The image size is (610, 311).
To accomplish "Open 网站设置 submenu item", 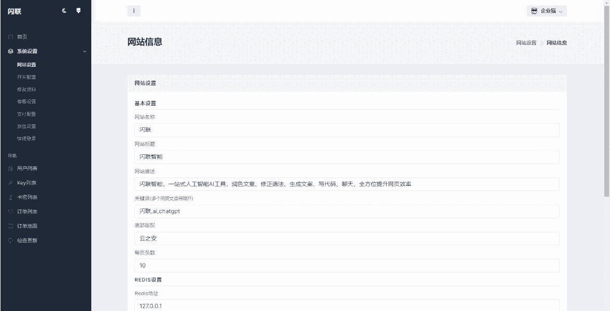I will point(26,65).
